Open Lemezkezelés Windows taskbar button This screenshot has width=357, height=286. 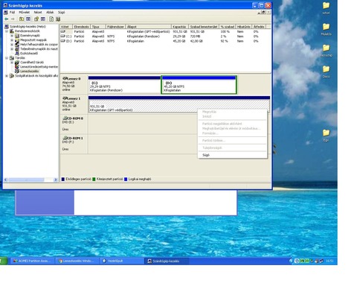coord(77,261)
